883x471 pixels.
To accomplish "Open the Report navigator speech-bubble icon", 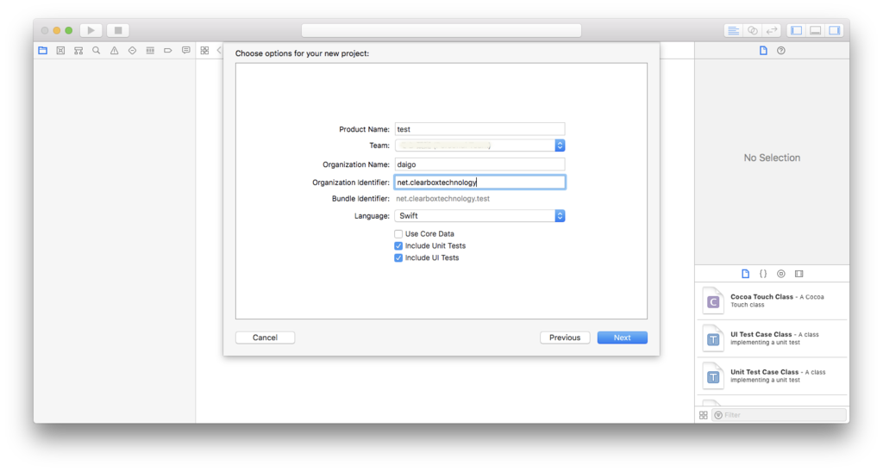I will (x=186, y=51).
